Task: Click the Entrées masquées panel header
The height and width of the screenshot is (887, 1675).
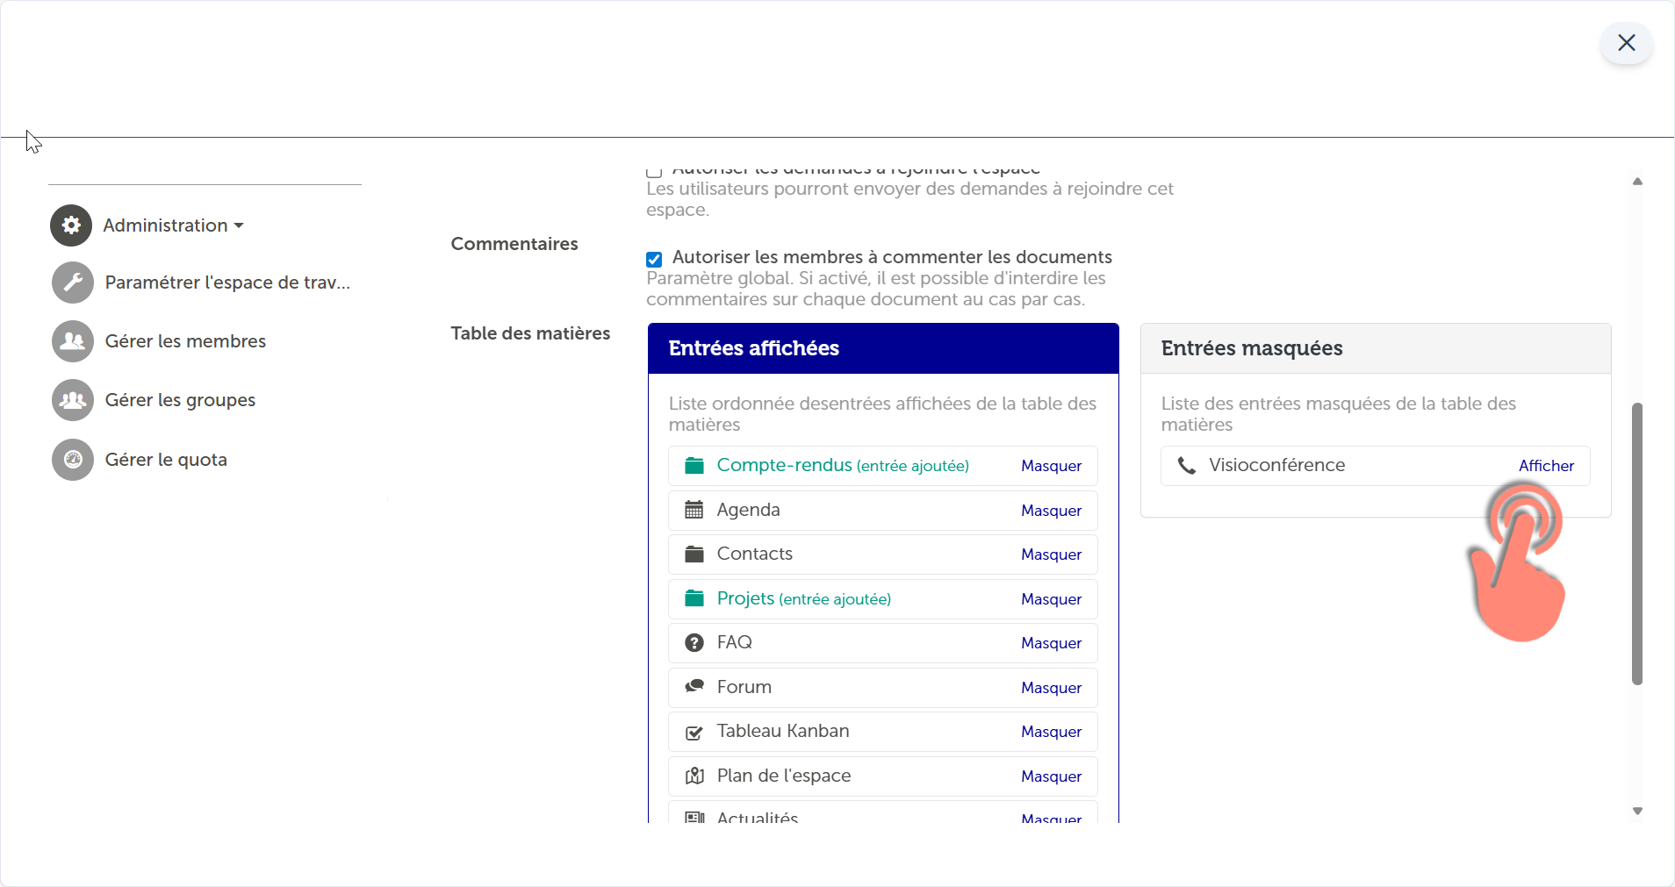Action: 1376,348
